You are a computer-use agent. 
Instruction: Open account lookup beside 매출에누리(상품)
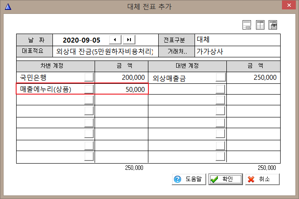point(89,89)
